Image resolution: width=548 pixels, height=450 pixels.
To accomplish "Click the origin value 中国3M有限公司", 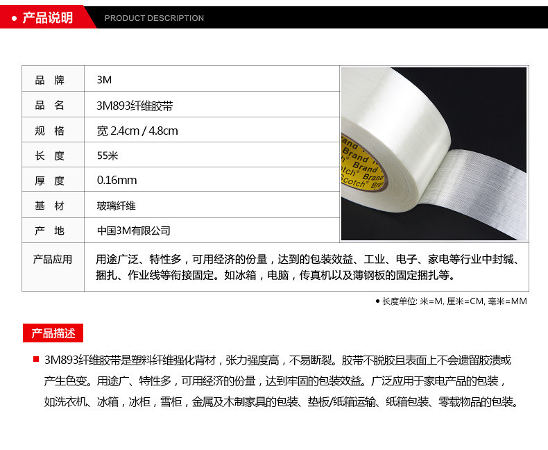I will click(x=133, y=231).
